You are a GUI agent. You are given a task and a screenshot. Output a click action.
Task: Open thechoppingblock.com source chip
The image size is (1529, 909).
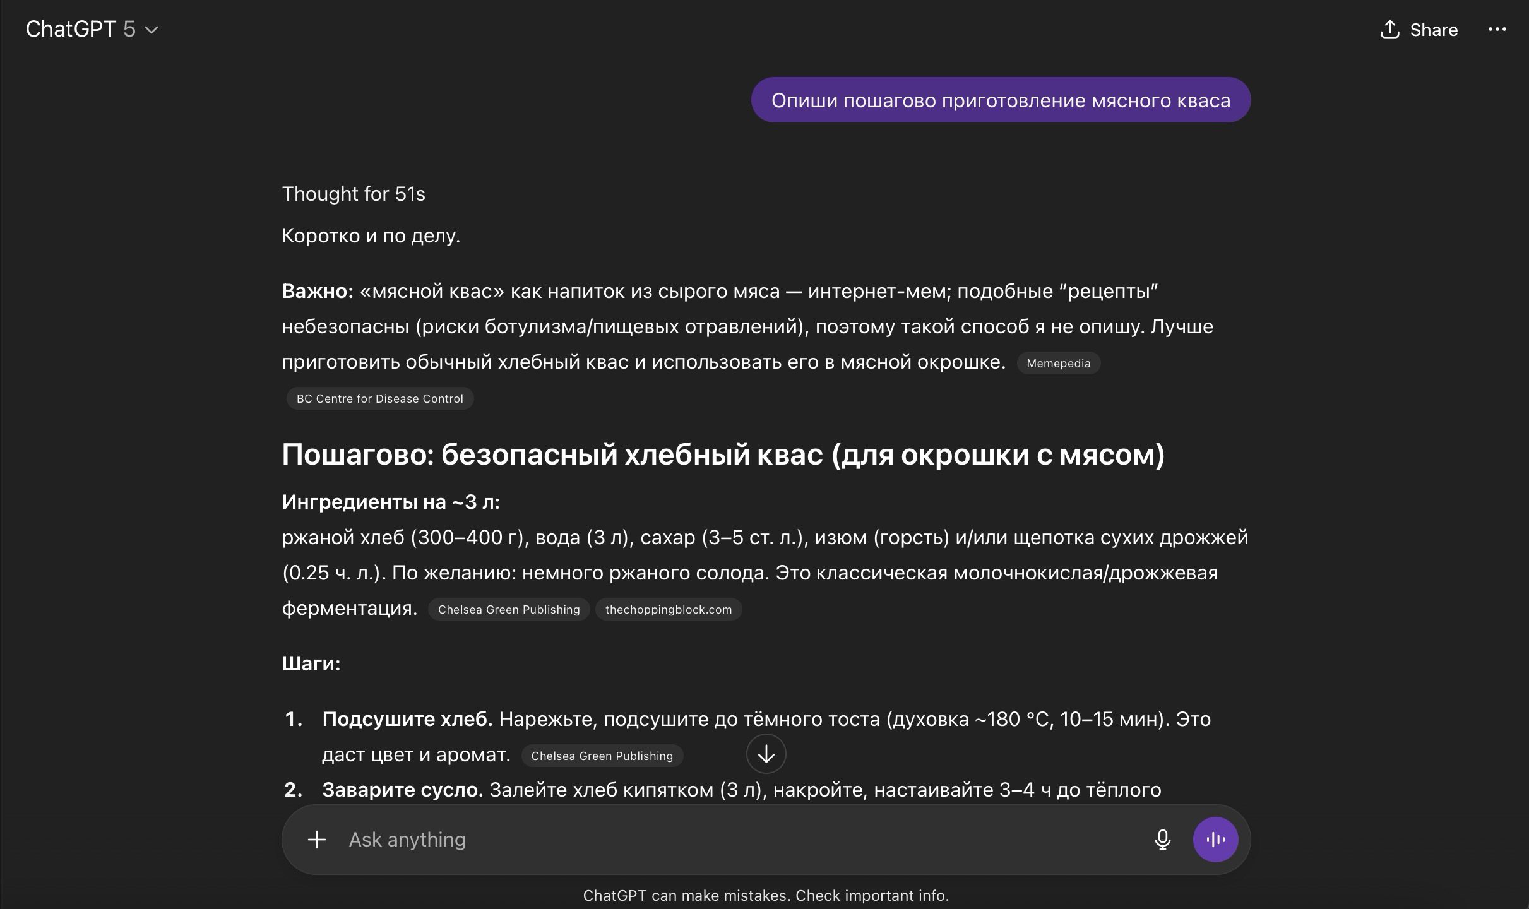tap(669, 610)
